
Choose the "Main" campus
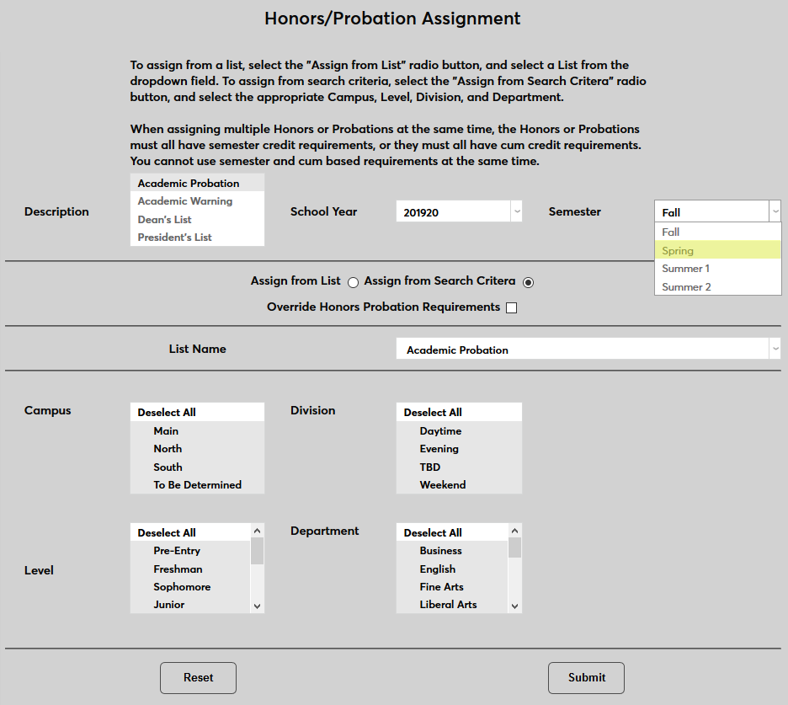tap(166, 430)
